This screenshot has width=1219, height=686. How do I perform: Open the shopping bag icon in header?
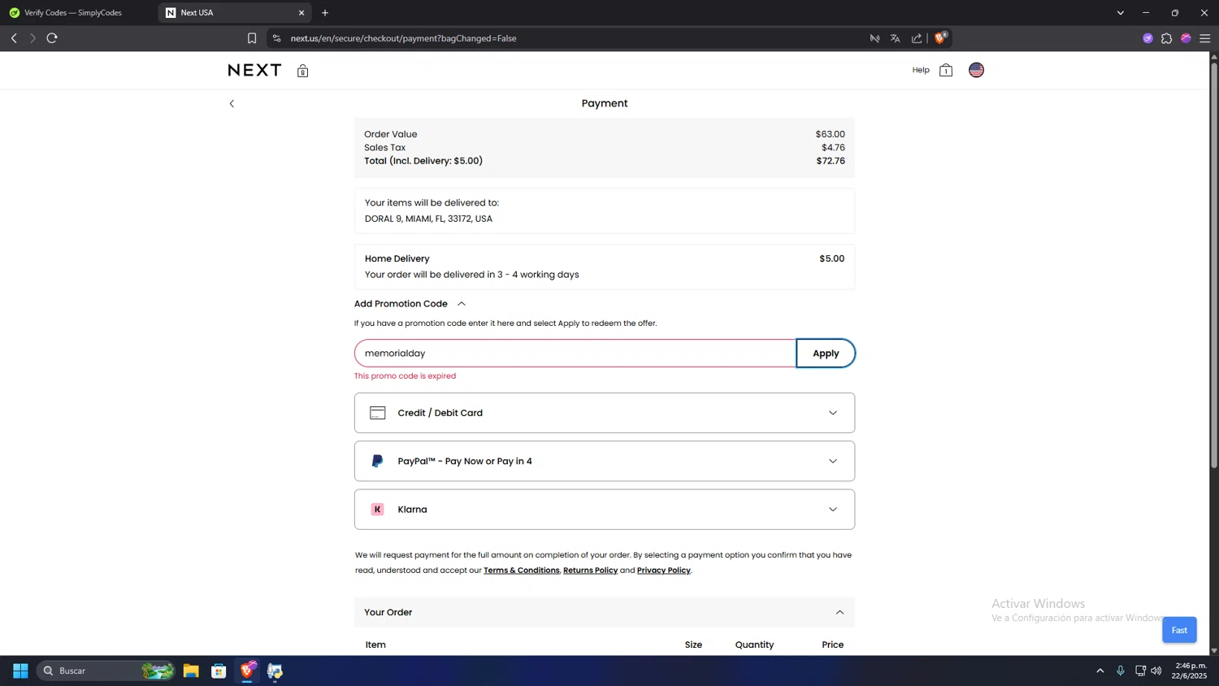pos(946,70)
